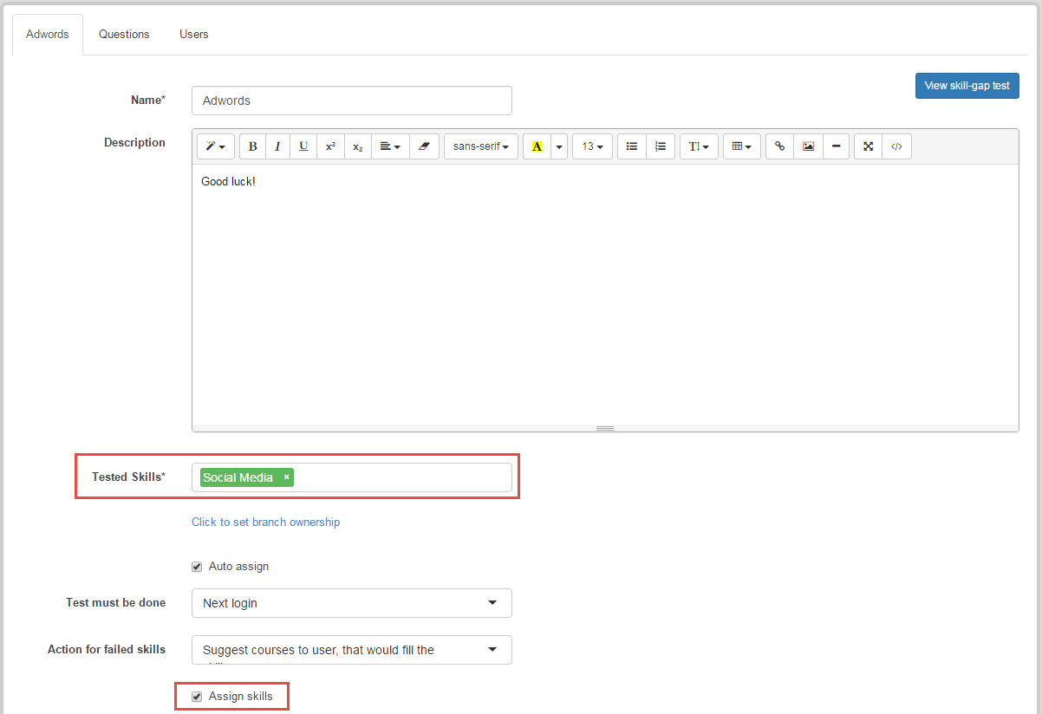Insert a hyperlink with the link icon
The image size is (1042, 714).
[779, 146]
